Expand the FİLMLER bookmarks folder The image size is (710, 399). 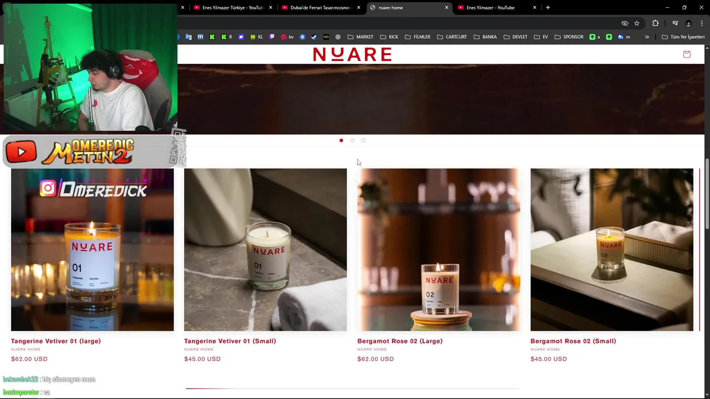pos(418,37)
